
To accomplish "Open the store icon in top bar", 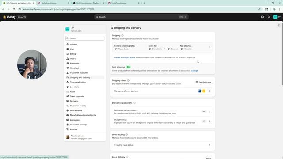I will click(x=262, y=17).
